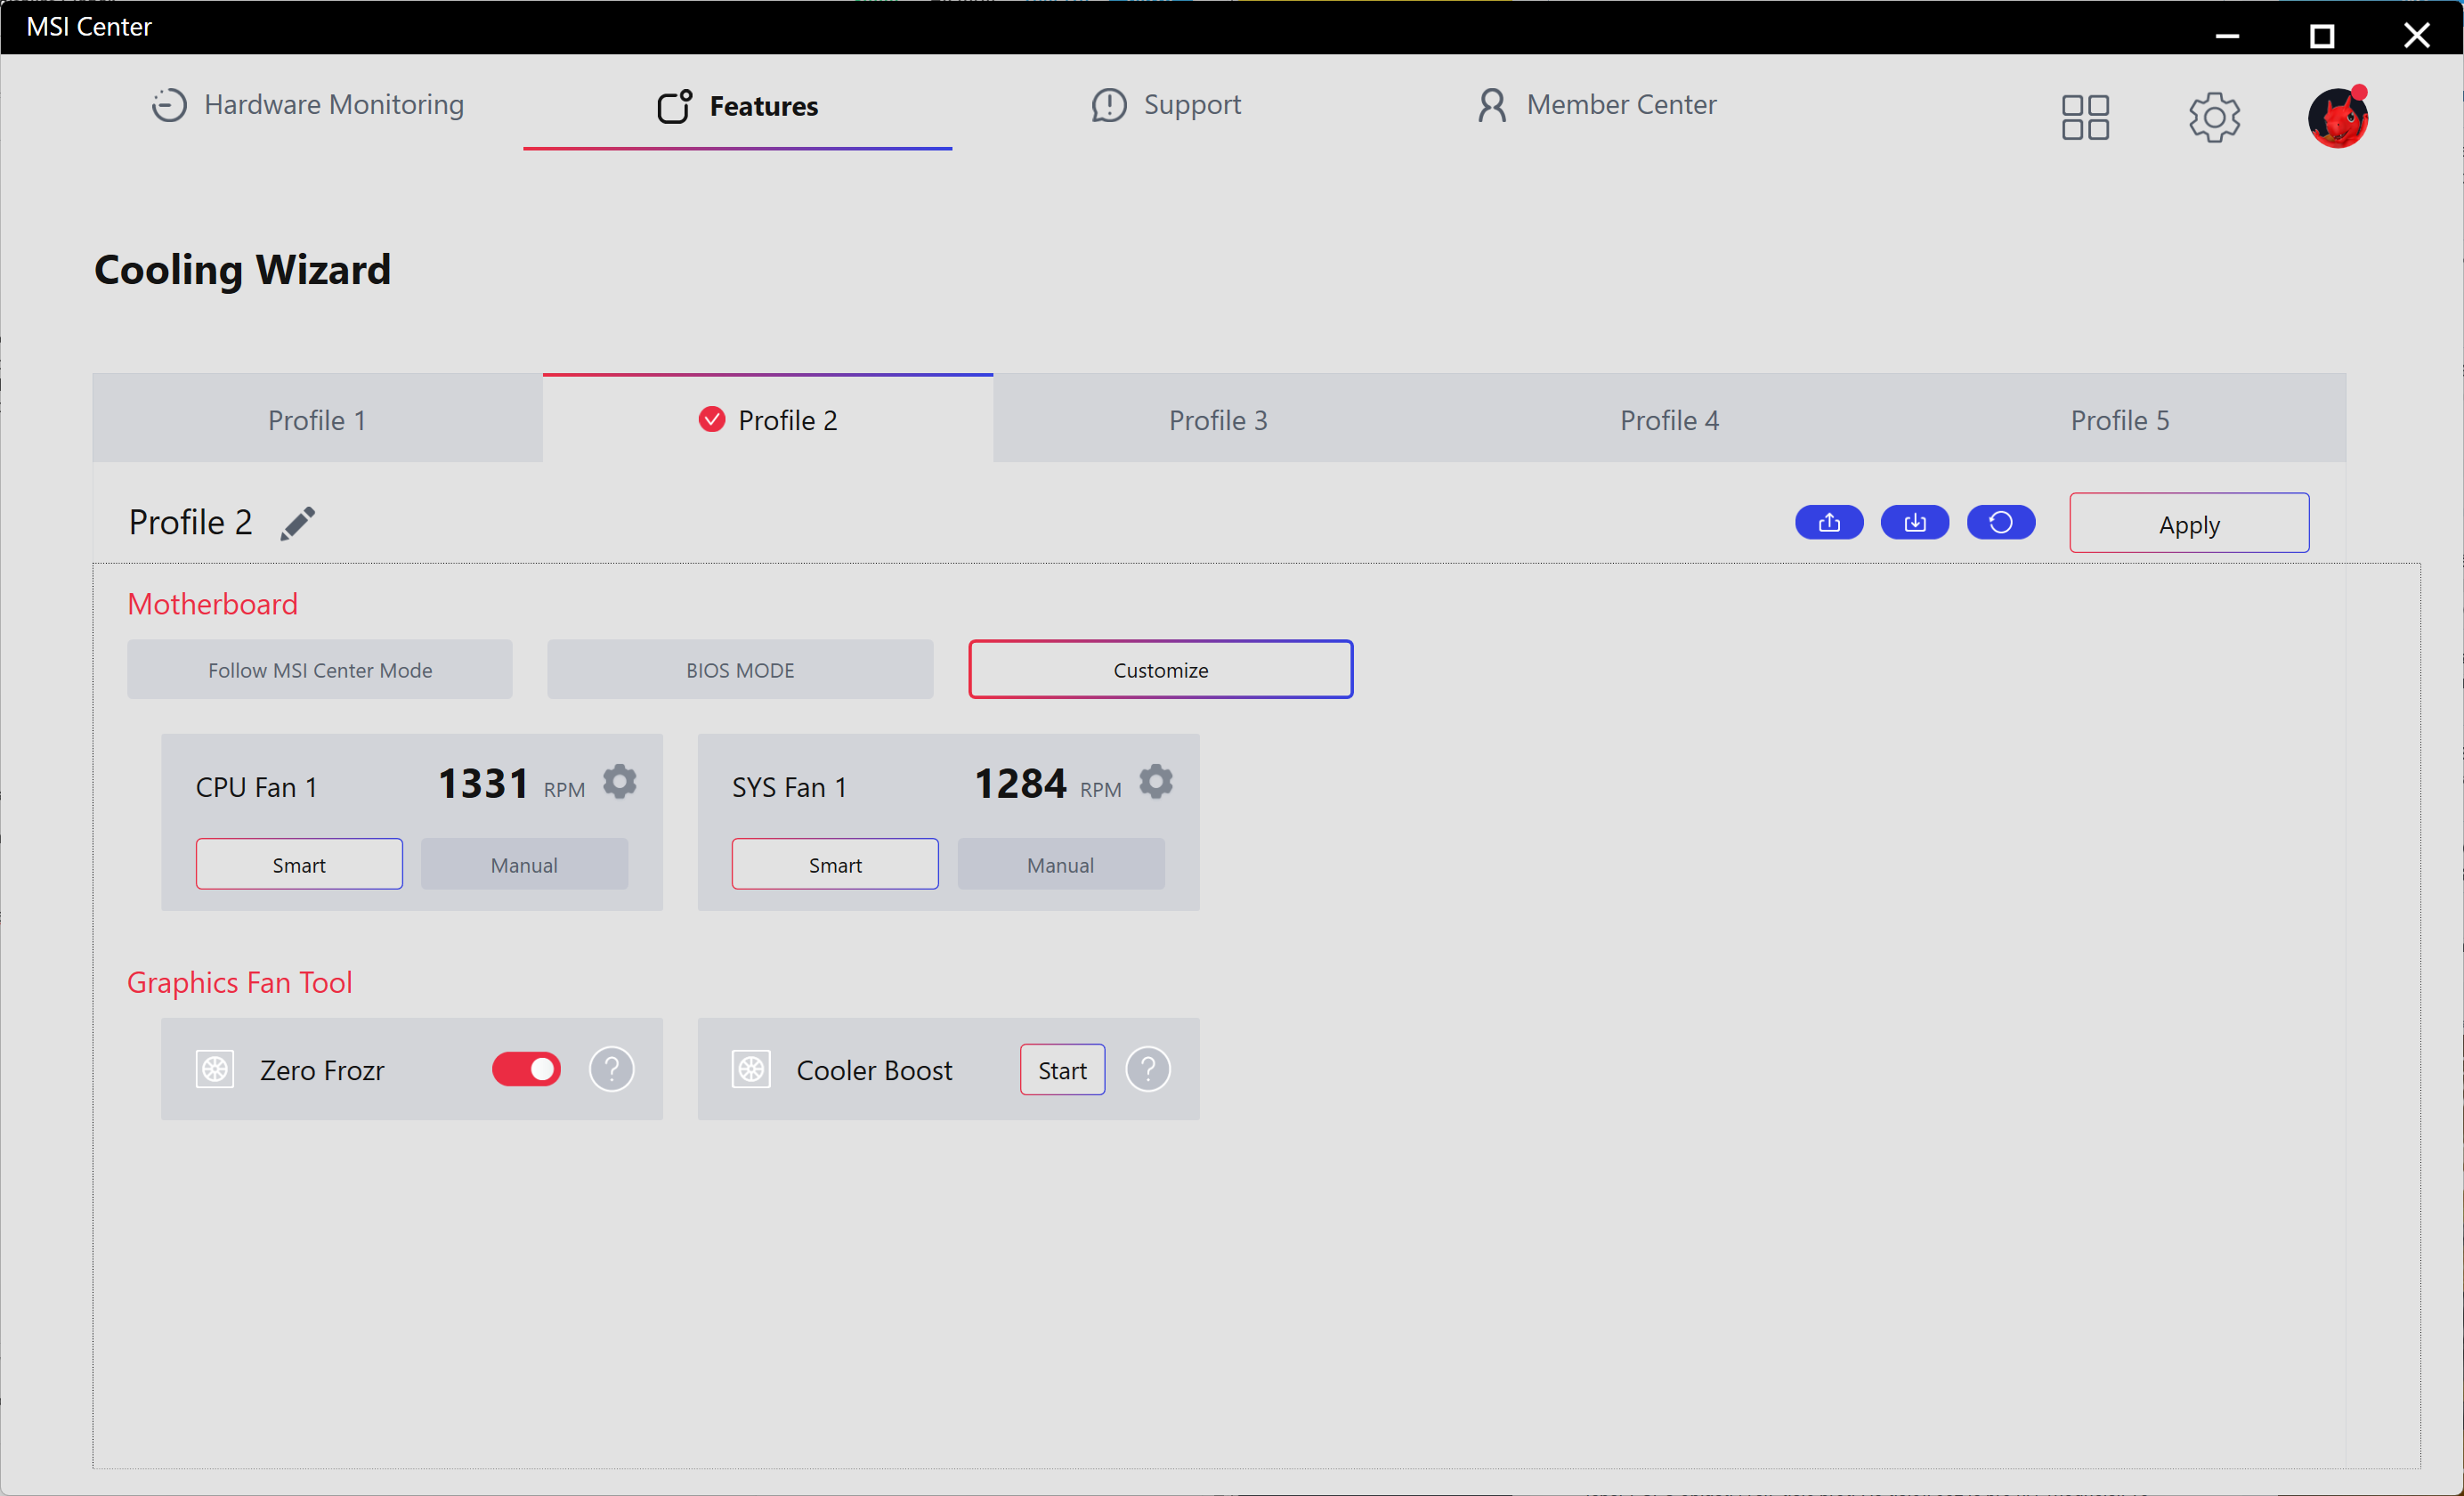Select Manual mode for SYS Fan 1
Screen dimensions: 2464x1496
pyautogui.click(x=1060, y=864)
